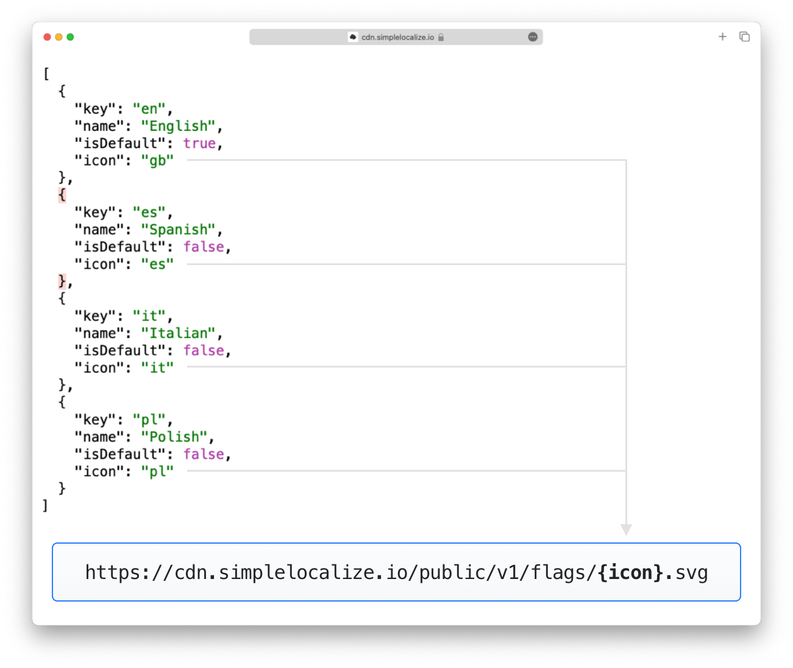
Task: Click the false value under Spanish
Action: (x=204, y=247)
